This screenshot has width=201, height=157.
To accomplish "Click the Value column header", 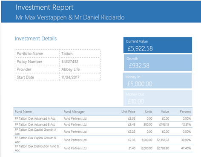I will pos(165,112).
